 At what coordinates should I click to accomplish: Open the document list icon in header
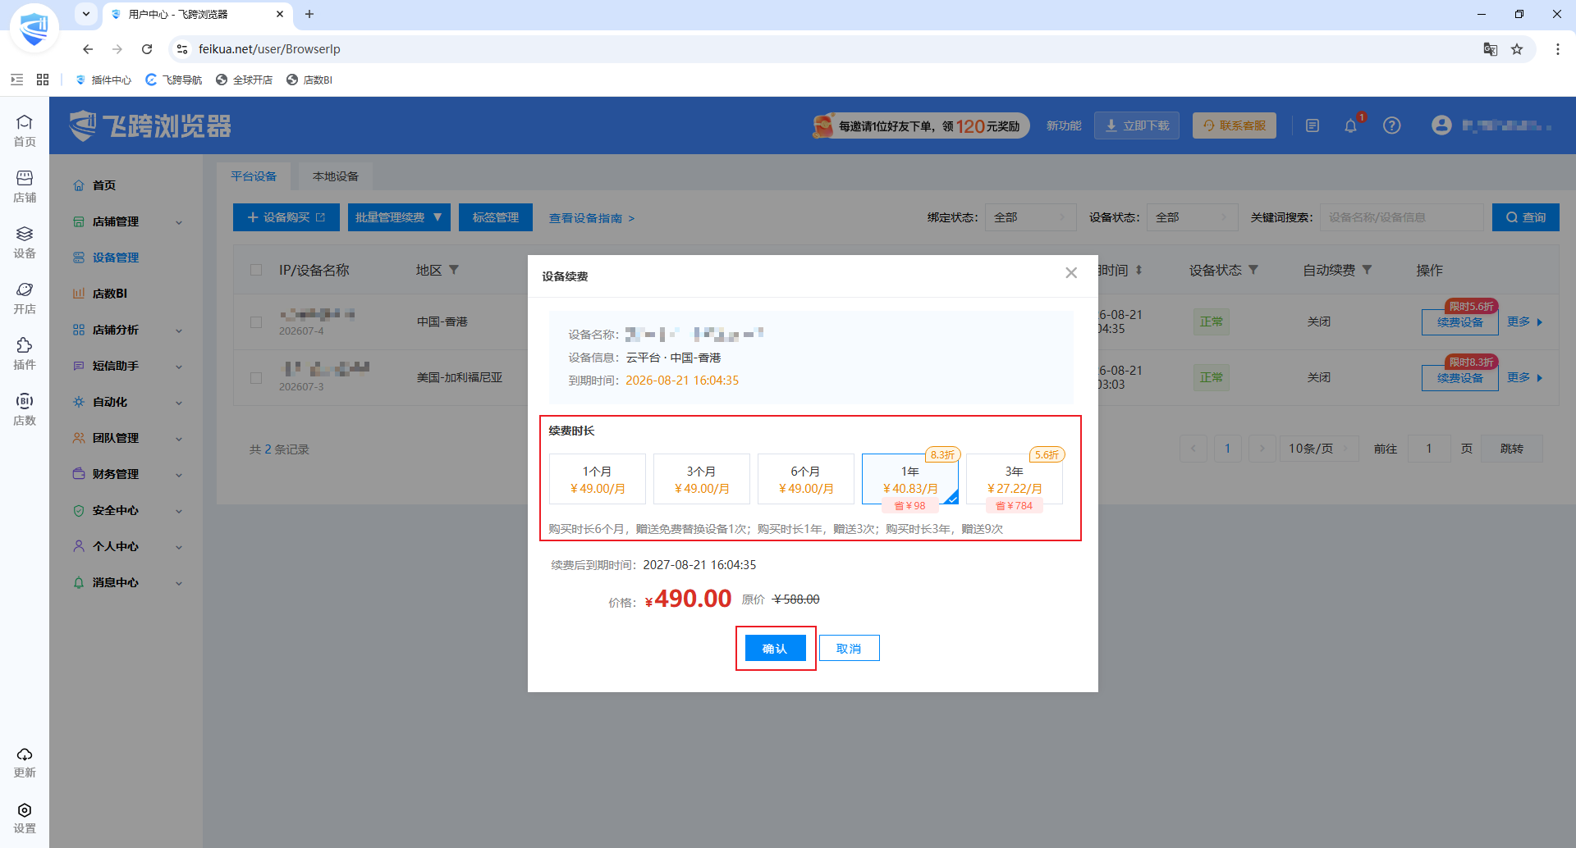(x=1313, y=125)
